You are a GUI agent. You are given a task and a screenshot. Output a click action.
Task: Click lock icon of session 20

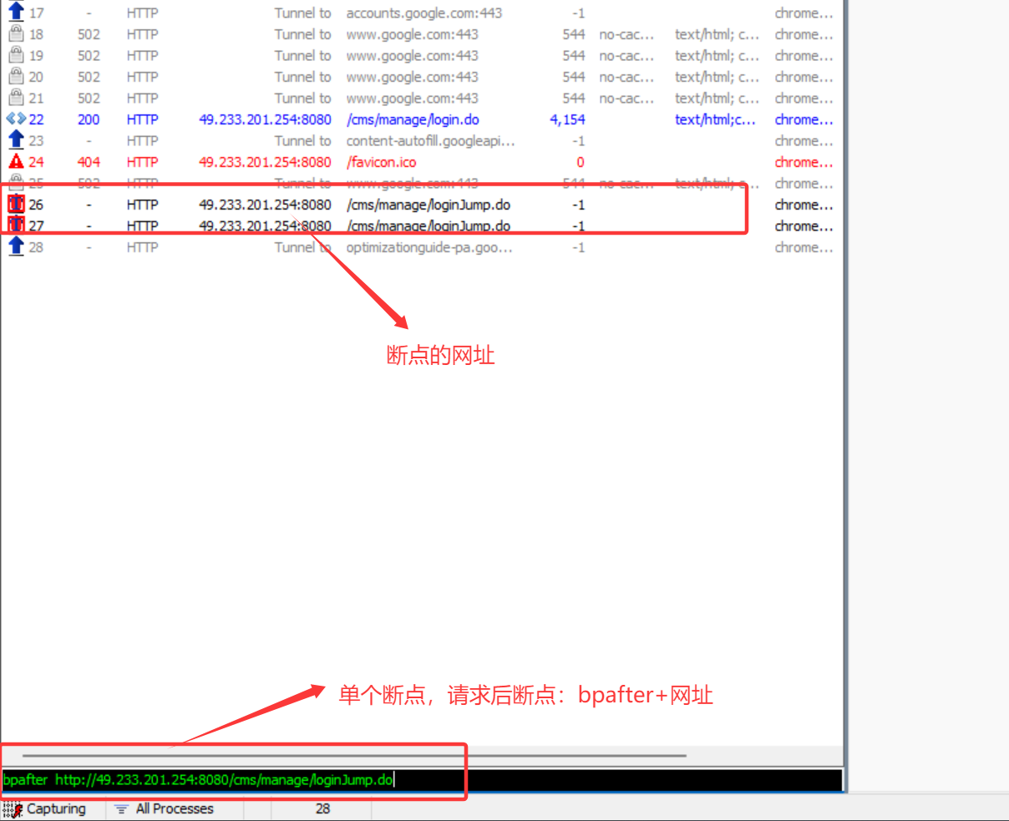[x=16, y=76]
